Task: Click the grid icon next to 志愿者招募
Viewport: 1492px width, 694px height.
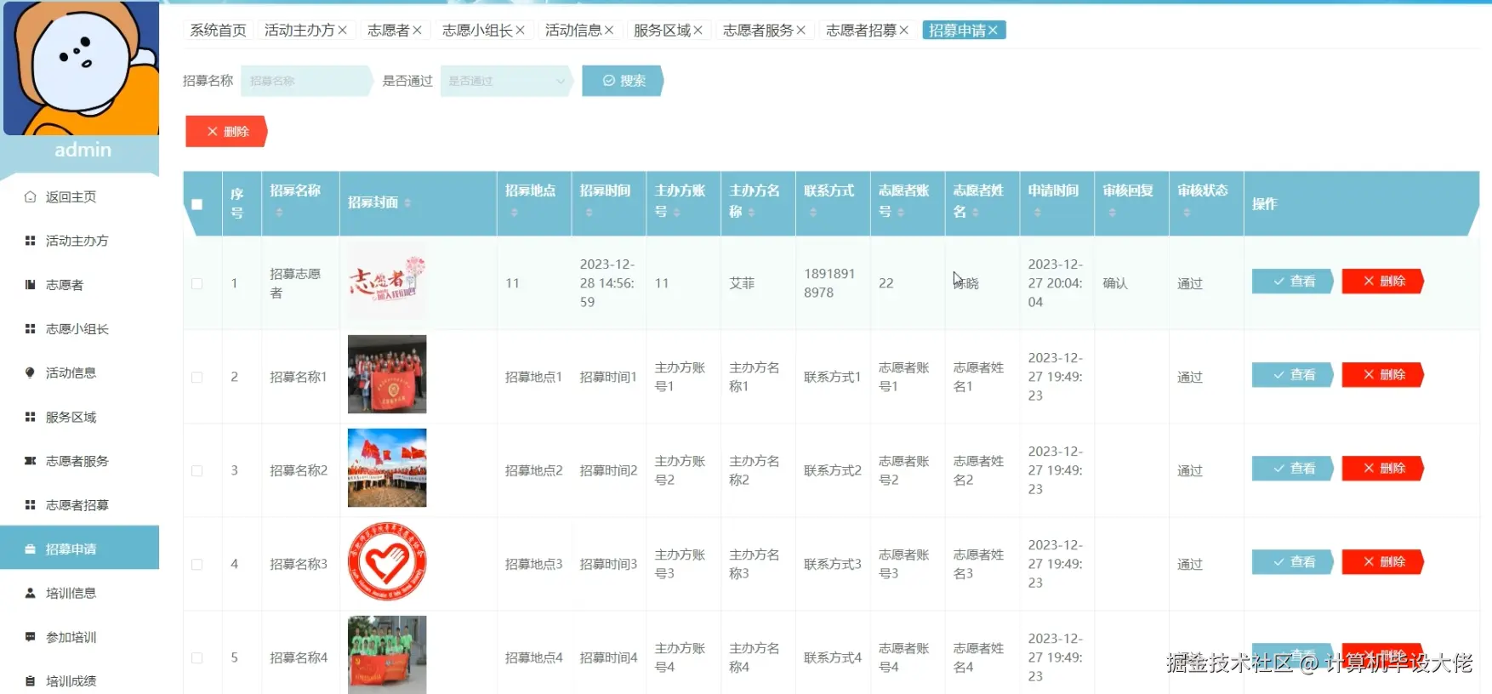Action: pyautogui.click(x=31, y=505)
